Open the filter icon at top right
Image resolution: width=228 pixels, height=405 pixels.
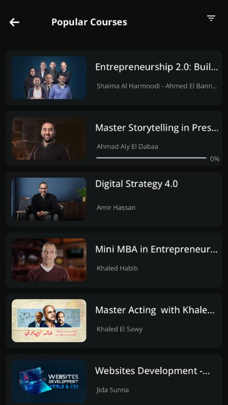pos(211,18)
